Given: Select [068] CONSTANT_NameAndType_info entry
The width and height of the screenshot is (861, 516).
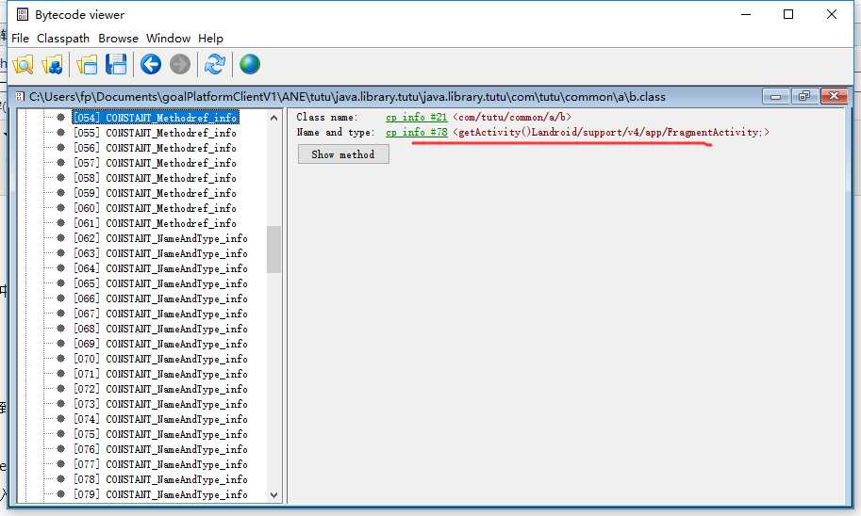Looking at the screenshot, I should click(x=161, y=329).
